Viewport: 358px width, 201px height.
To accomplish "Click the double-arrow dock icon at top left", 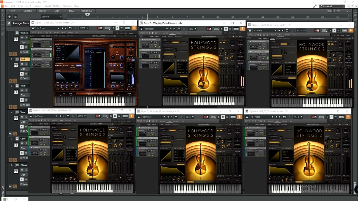I will pos(3,11).
